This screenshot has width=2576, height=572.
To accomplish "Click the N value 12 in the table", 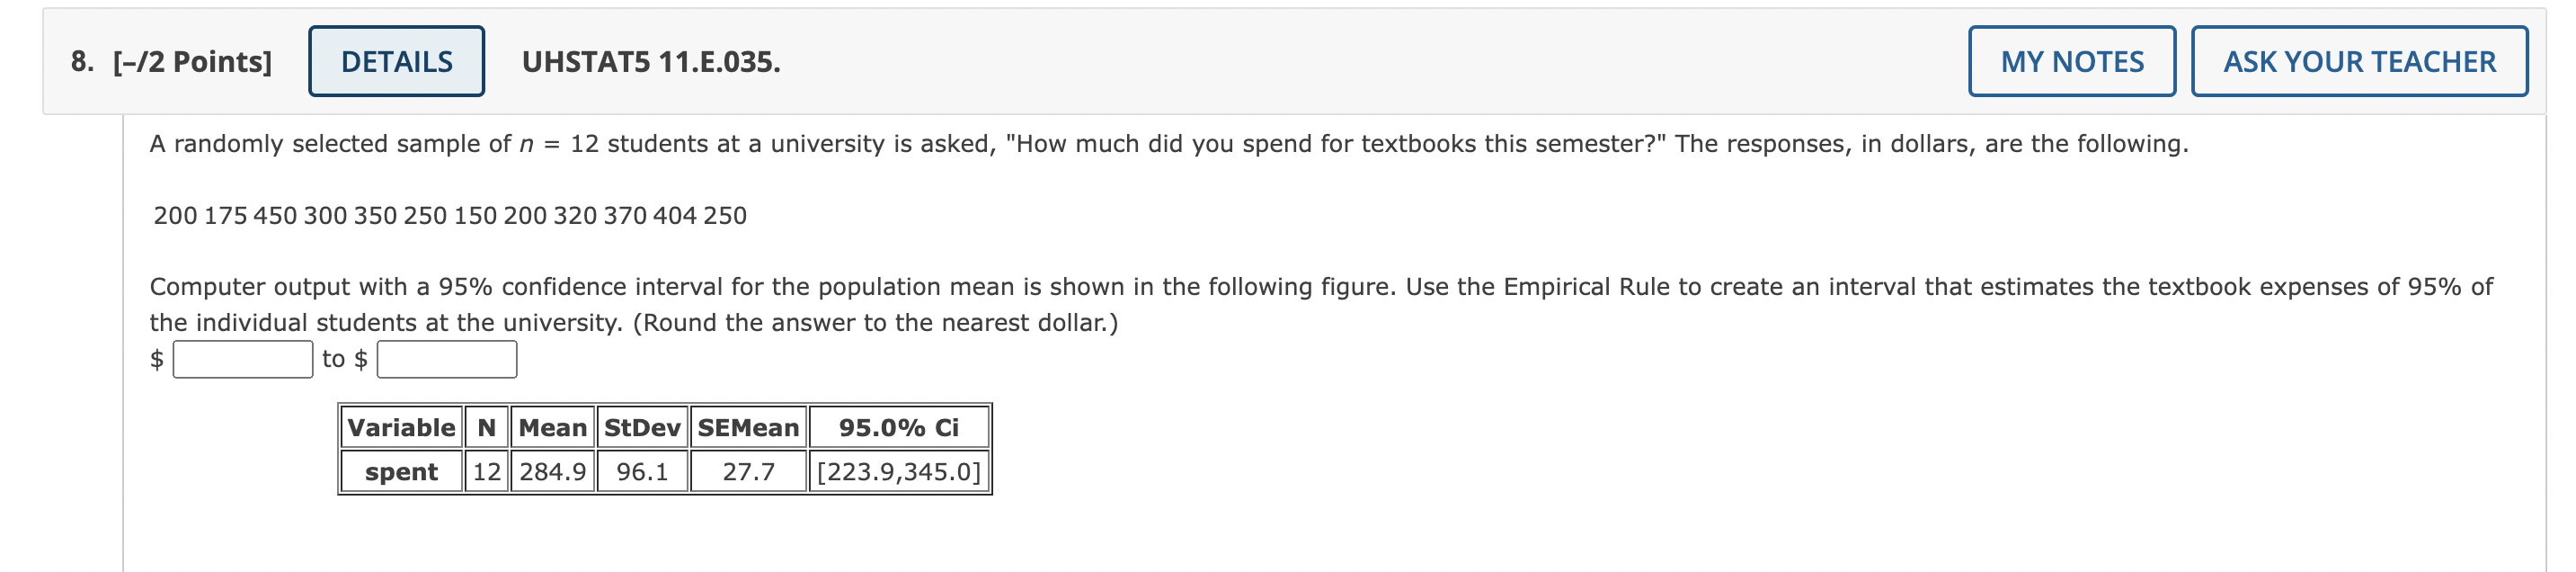I will point(486,472).
